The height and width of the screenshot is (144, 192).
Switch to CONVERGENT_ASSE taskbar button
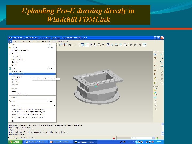click(x=85, y=142)
